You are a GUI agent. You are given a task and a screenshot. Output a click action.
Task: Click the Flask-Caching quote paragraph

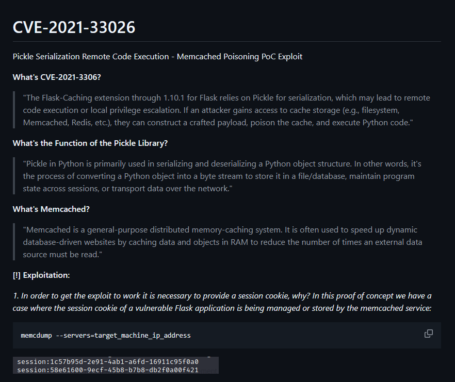pyautogui.click(x=226, y=110)
